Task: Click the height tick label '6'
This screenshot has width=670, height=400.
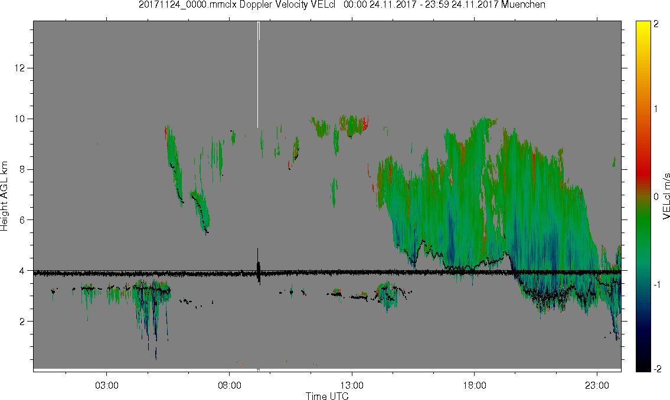Action: pos(22,220)
